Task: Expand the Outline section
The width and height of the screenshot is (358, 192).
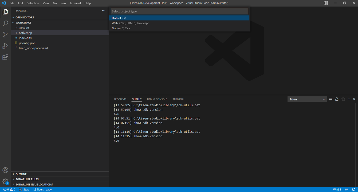Action: click(21, 174)
